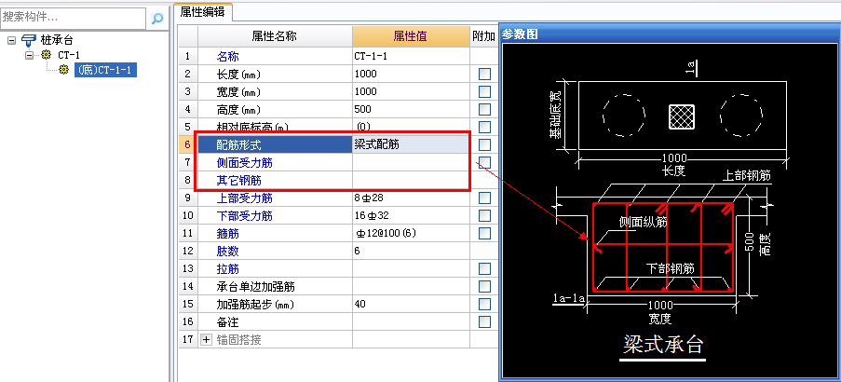The image size is (841, 382).
Task: Click the 下部钢筋 label in diagram
Action: pos(670,268)
